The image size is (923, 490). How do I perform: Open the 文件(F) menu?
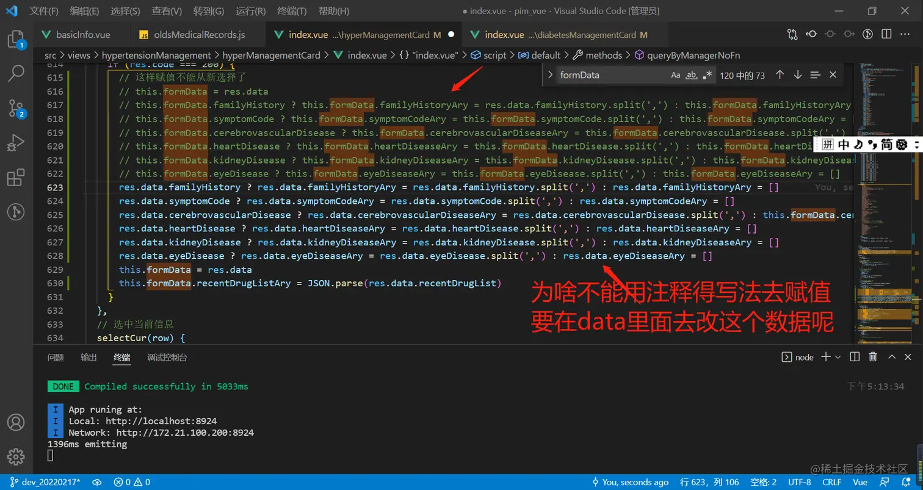pos(44,11)
